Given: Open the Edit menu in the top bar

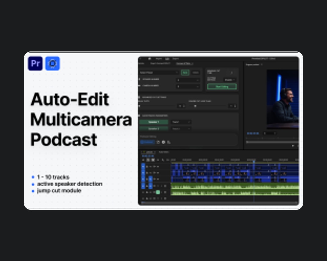Looking at the screenshot, I should tap(167, 59).
